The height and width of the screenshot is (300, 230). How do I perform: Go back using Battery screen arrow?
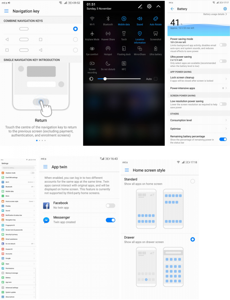(172, 9)
